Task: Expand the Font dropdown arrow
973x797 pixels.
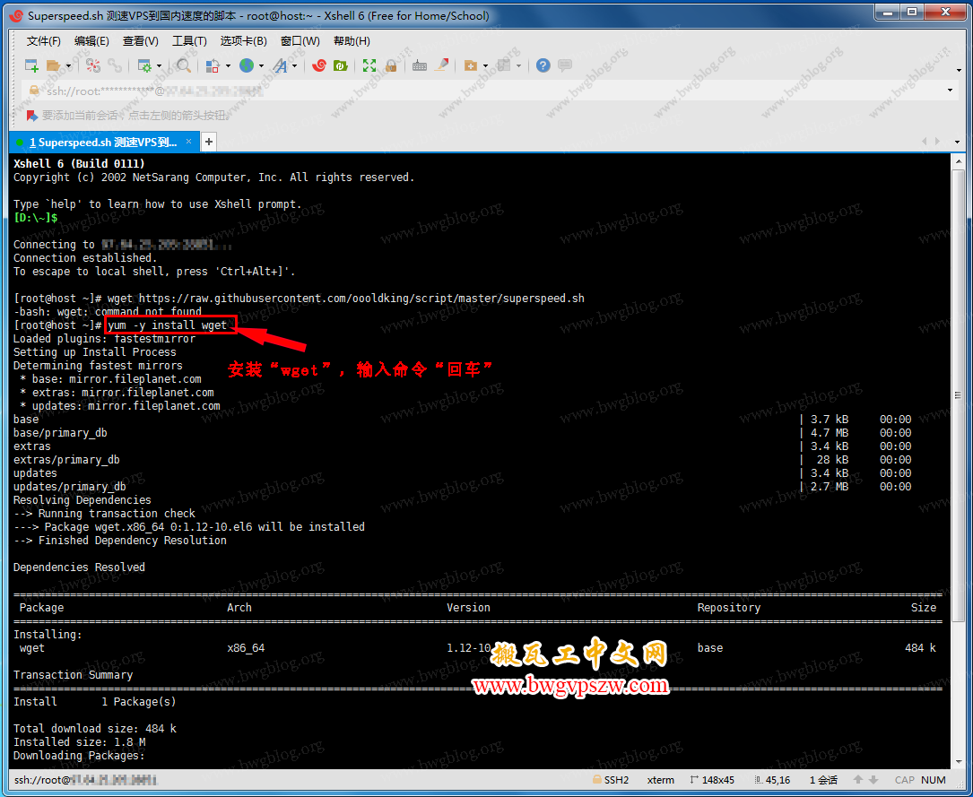Action: click(295, 65)
